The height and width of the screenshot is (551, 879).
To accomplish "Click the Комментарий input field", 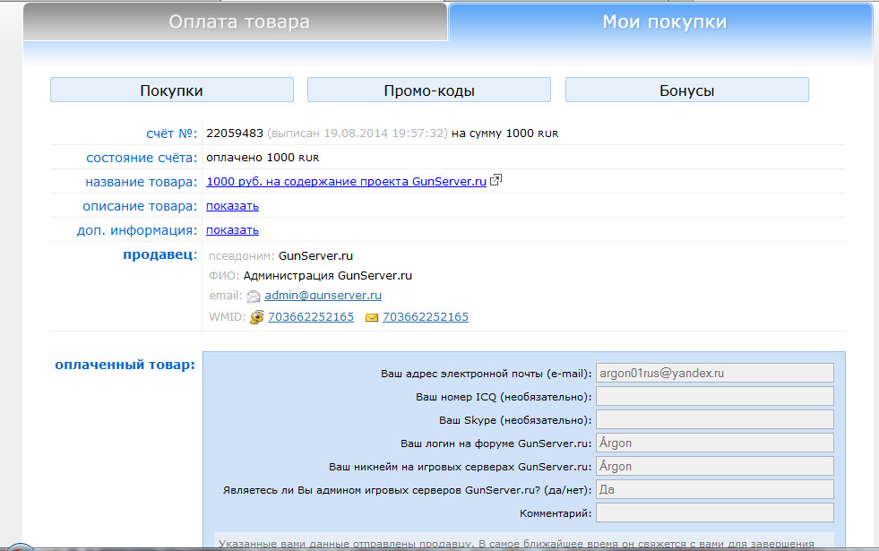I will click(714, 512).
